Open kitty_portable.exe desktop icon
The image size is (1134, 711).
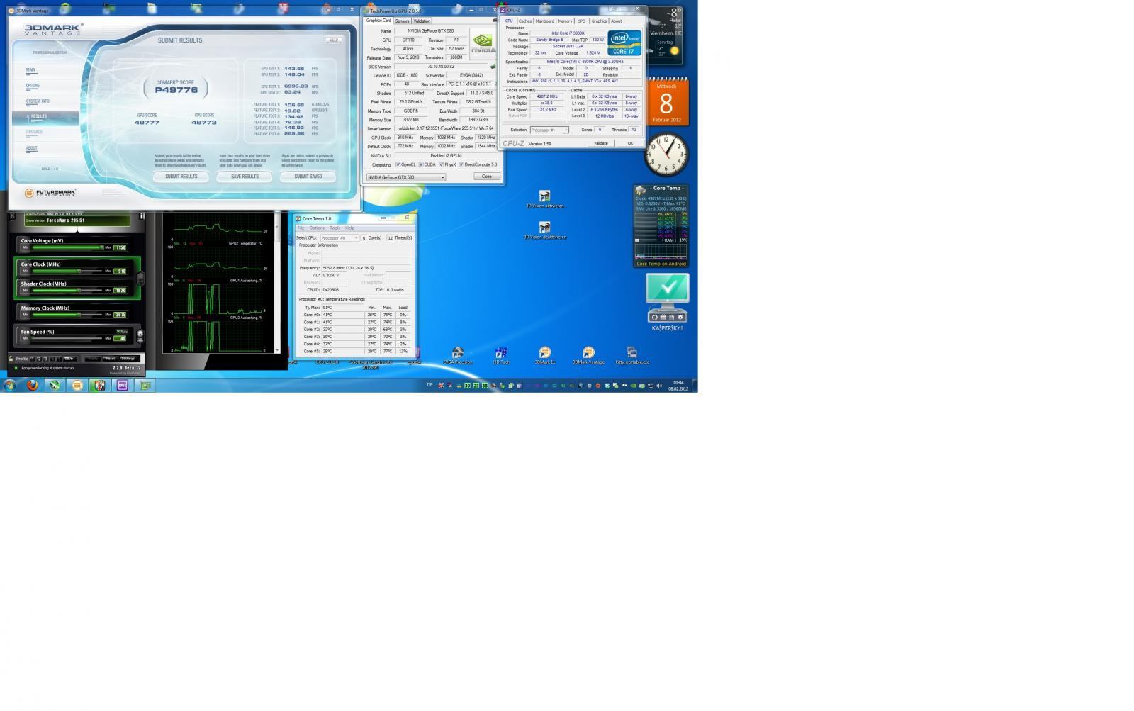coord(632,356)
